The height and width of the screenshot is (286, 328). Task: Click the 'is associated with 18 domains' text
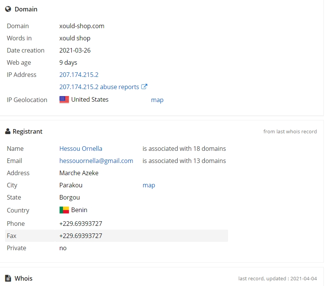(x=184, y=149)
